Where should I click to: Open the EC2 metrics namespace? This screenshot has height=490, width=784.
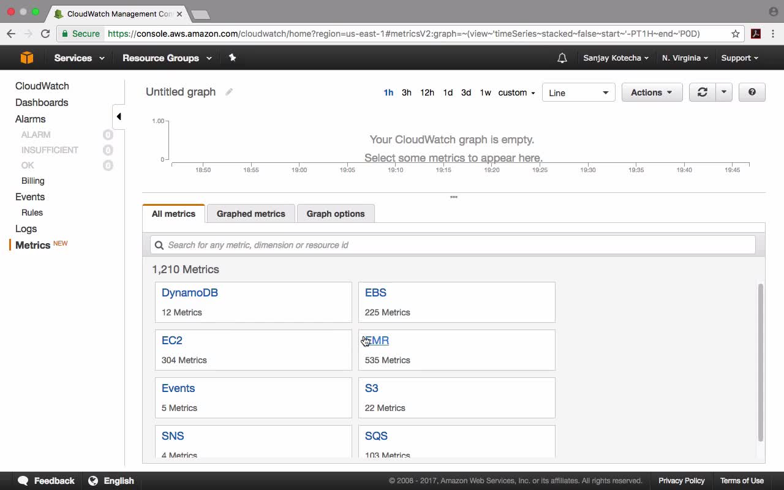click(172, 341)
